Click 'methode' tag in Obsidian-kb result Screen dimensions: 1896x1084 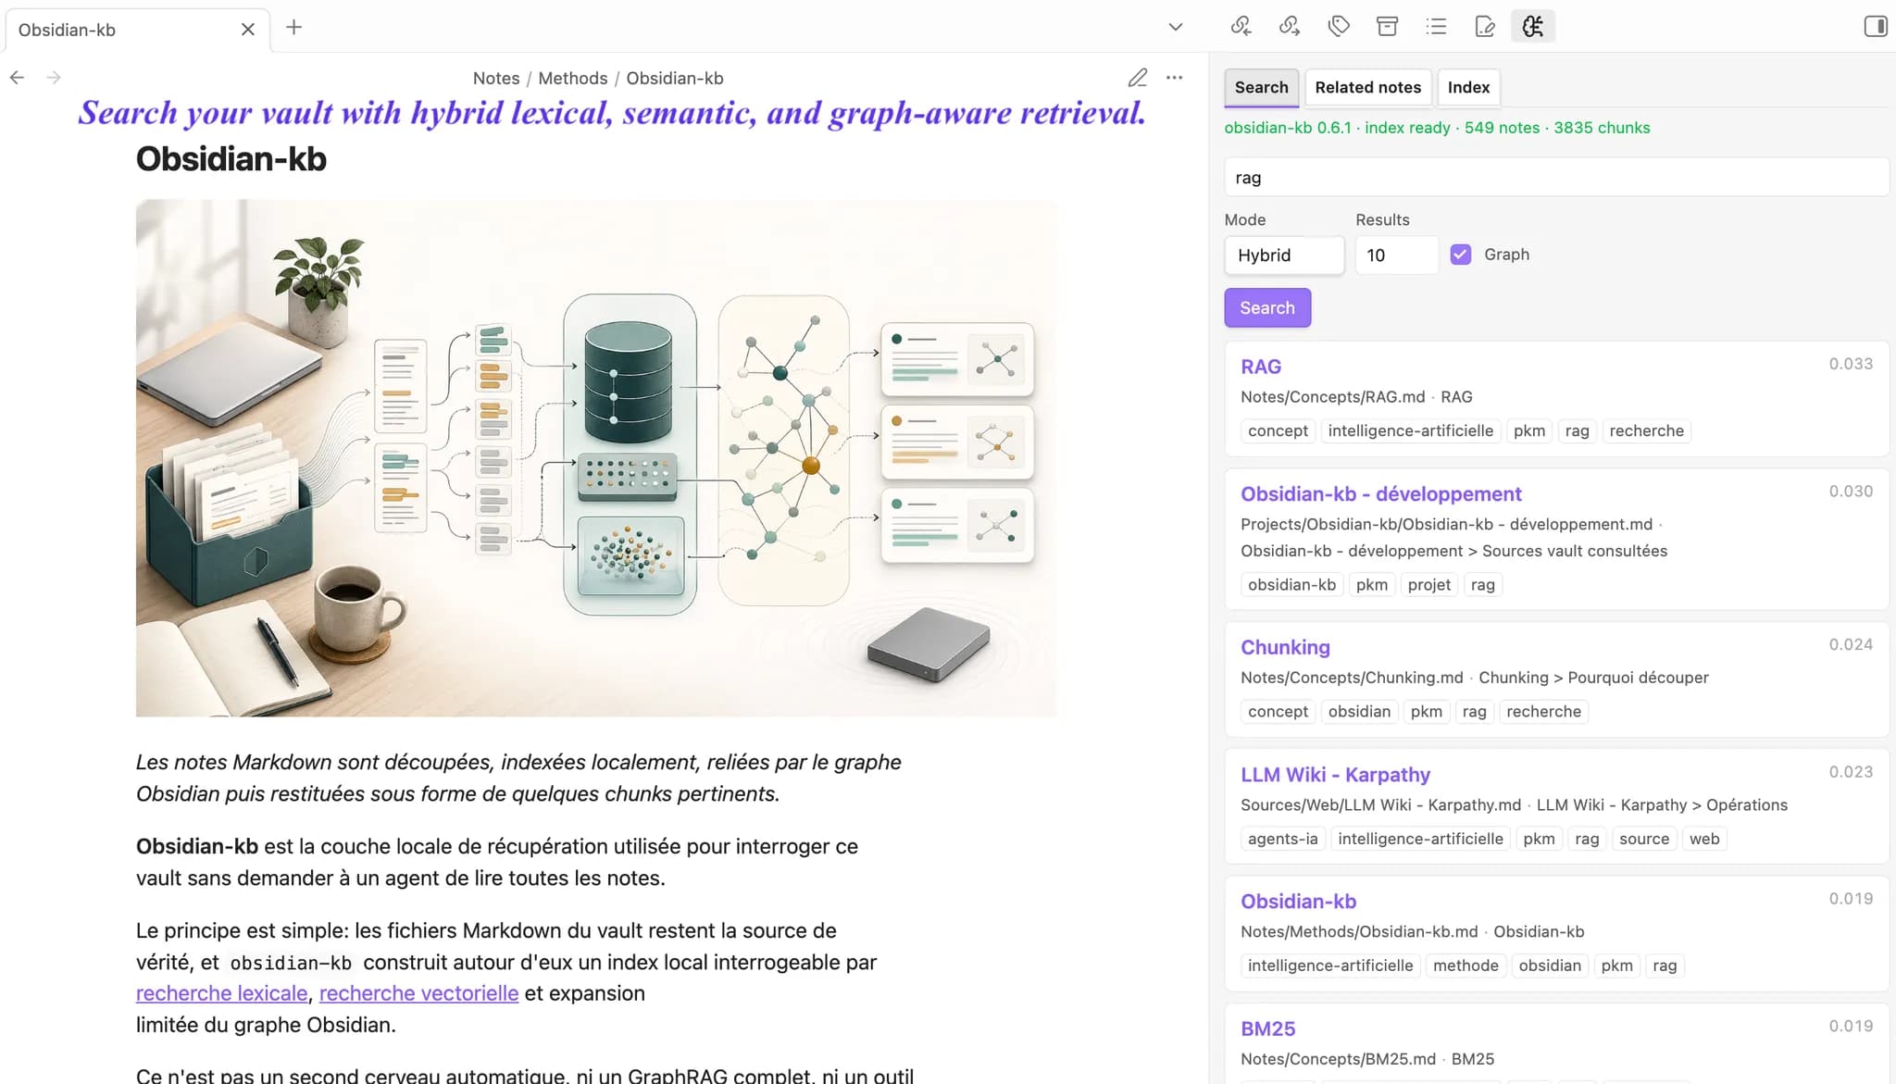click(1466, 966)
